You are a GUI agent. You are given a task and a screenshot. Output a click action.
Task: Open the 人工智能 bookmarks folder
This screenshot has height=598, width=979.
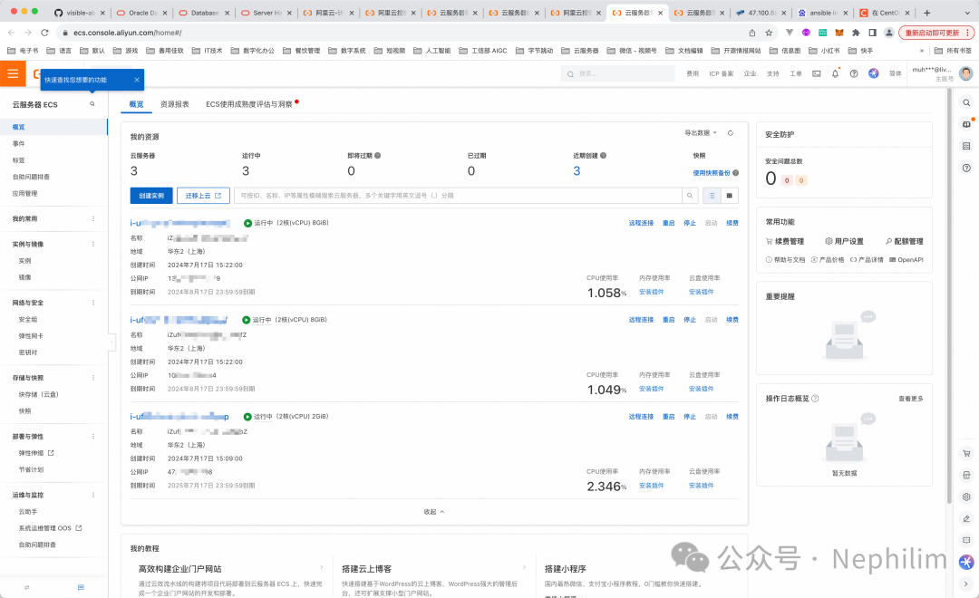tap(432, 51)
